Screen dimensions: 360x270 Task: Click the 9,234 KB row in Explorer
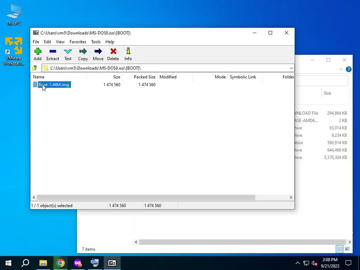321,135
